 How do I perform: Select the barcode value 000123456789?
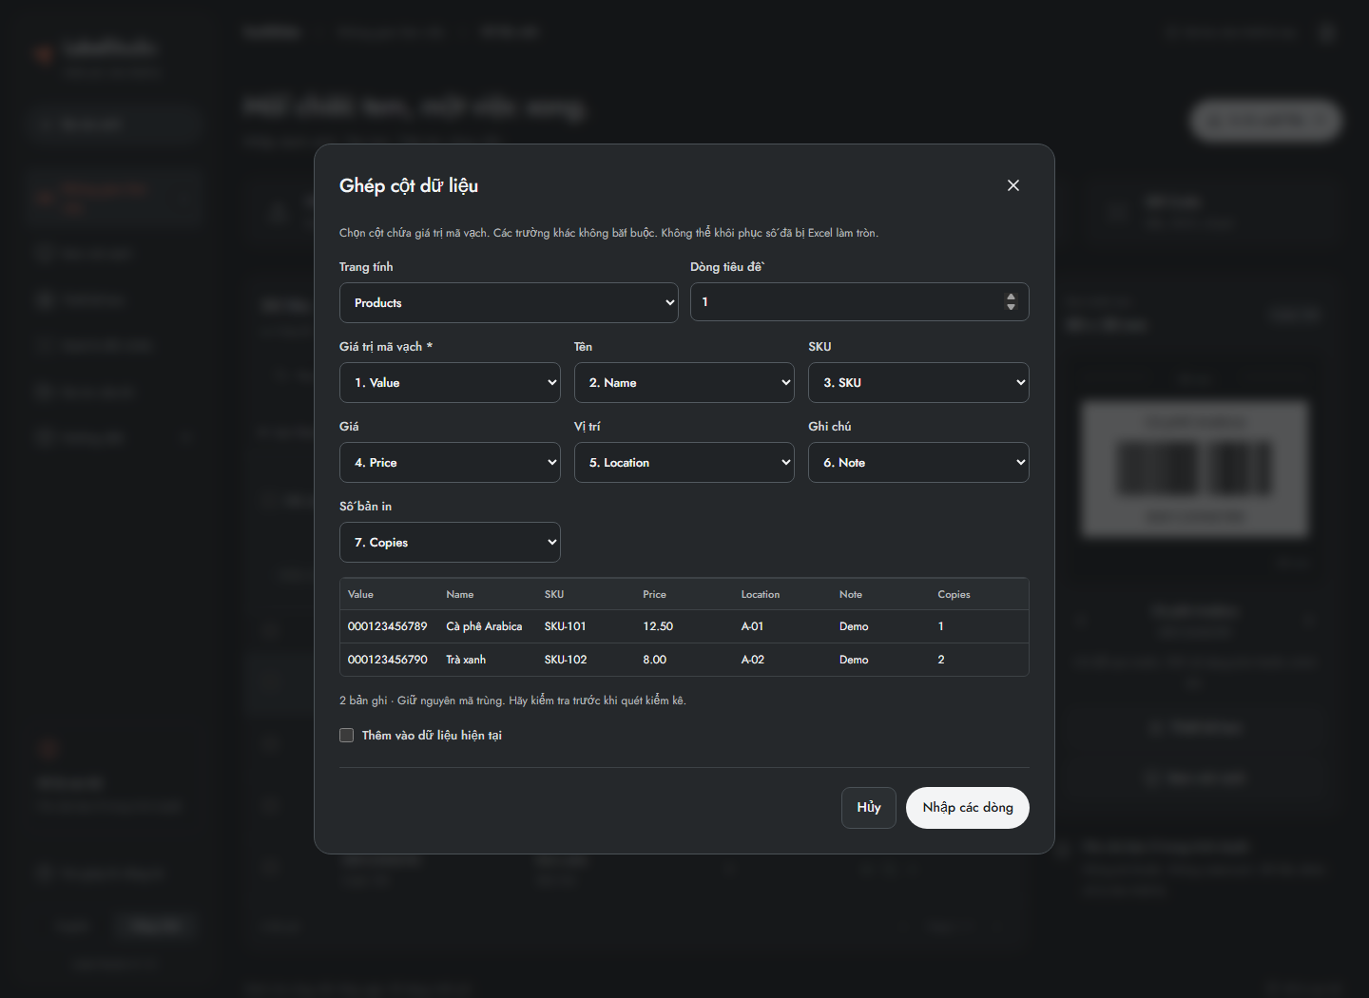(x=388, y=626)
